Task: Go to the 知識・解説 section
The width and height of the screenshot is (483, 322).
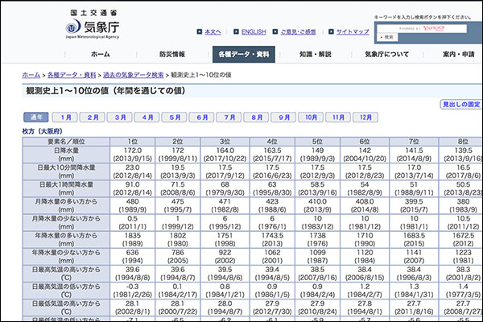Action: (316, 54)
